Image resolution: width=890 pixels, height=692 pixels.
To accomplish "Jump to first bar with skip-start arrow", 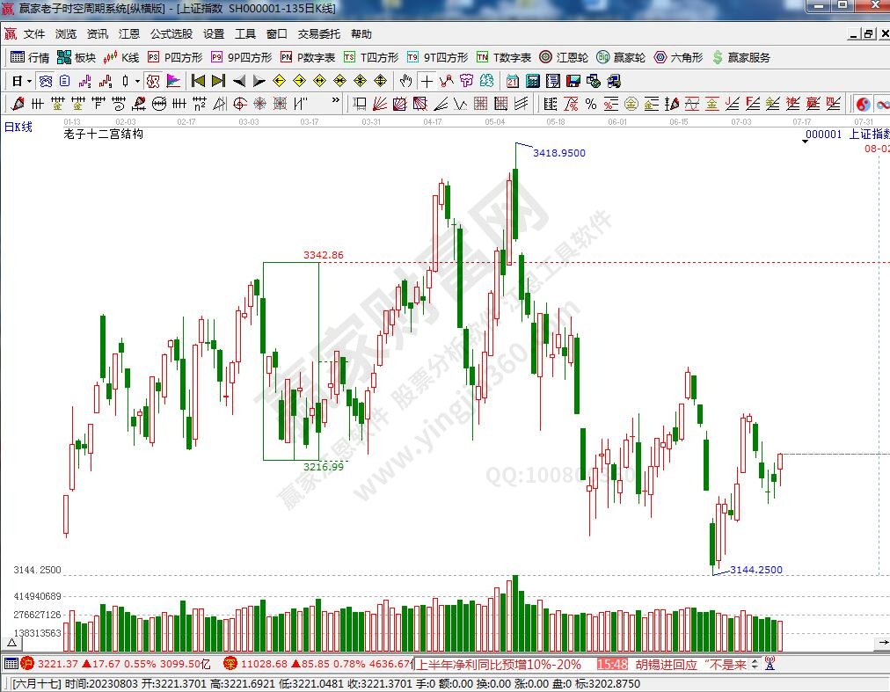I will click(x=198, y=81).
